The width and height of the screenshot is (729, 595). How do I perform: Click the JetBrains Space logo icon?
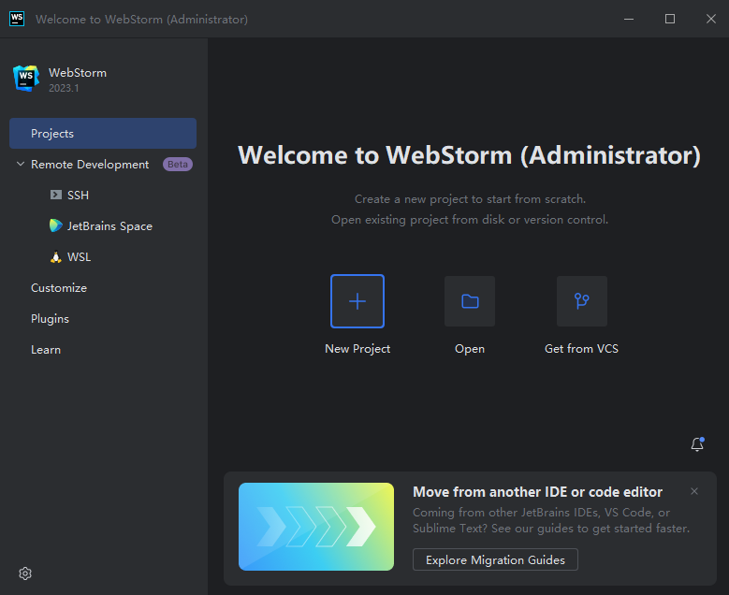56,225
